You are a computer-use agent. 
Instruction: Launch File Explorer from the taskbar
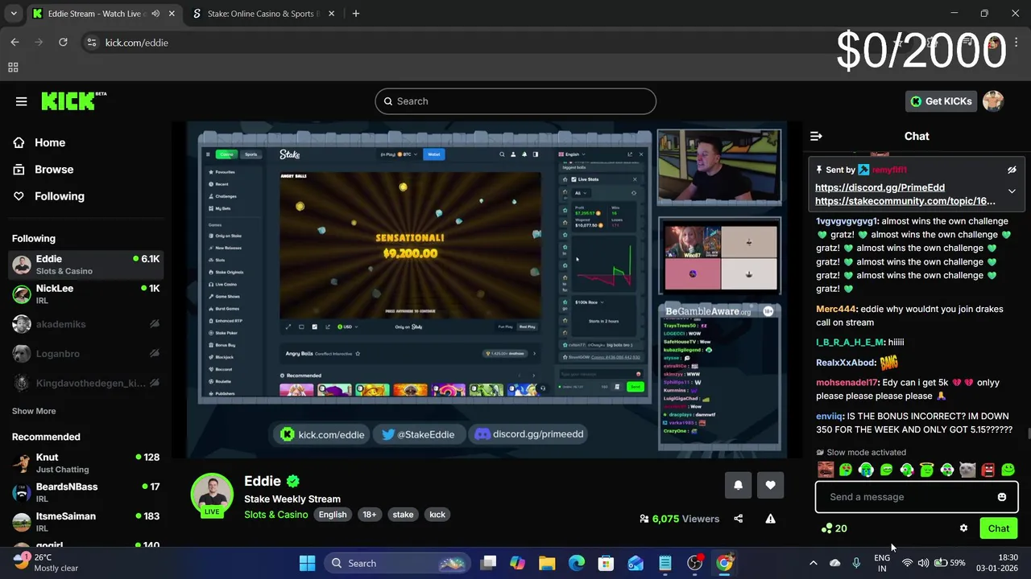click(547, 563)
